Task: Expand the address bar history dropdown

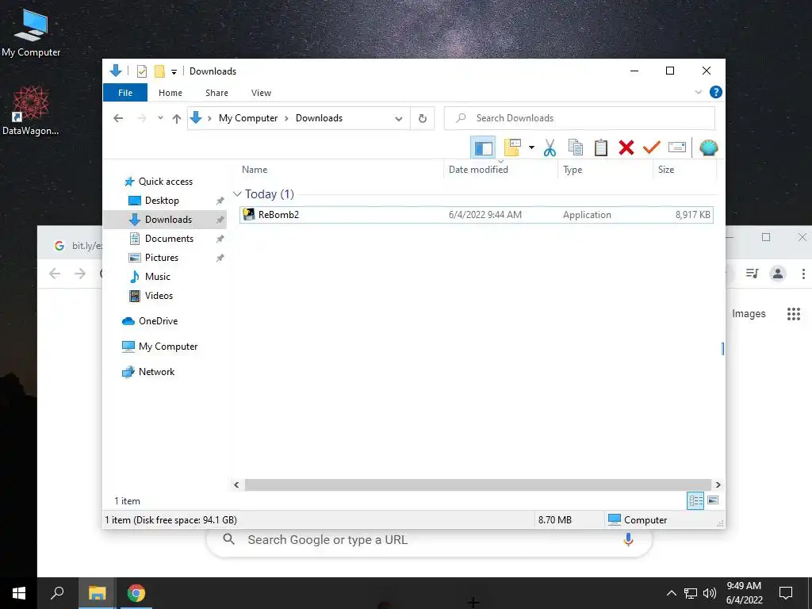Action: 398,119
